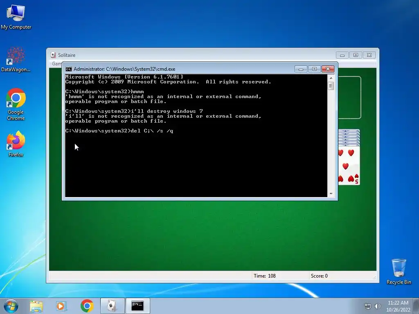This screenshot has width=419, height=314.
Task: Open the Recycle Bin
Action: (399, 271)
